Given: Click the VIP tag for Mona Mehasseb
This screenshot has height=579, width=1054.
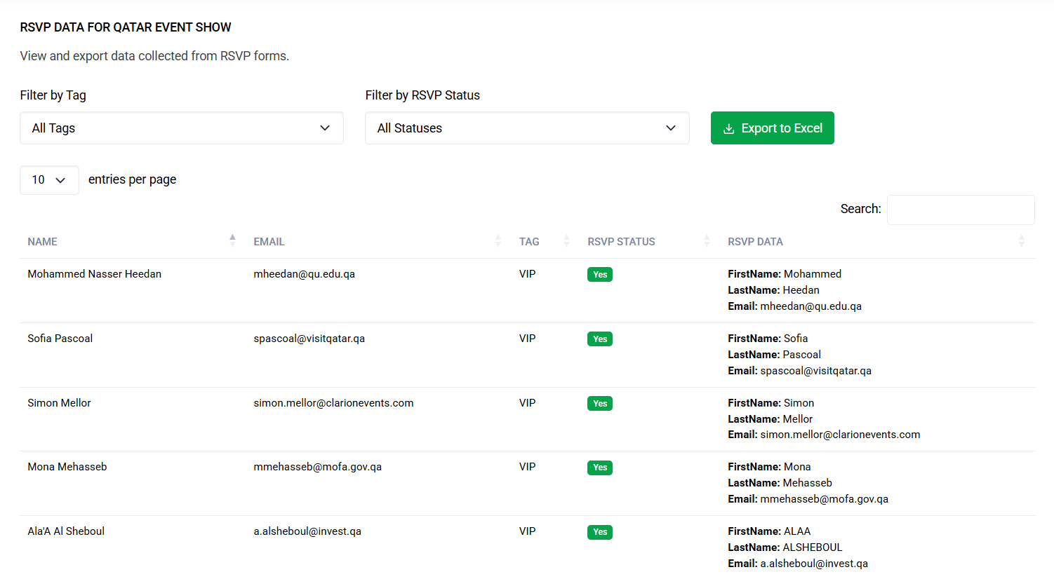Looking at the screenshot, I should 527,466.
